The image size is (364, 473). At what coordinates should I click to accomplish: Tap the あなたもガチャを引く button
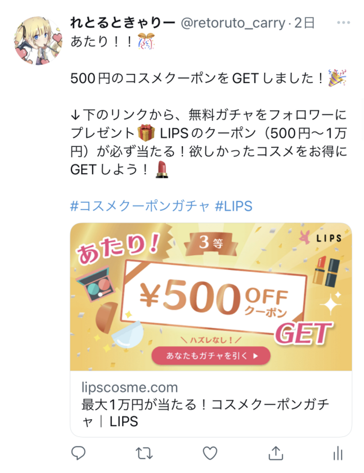(211, 356)
